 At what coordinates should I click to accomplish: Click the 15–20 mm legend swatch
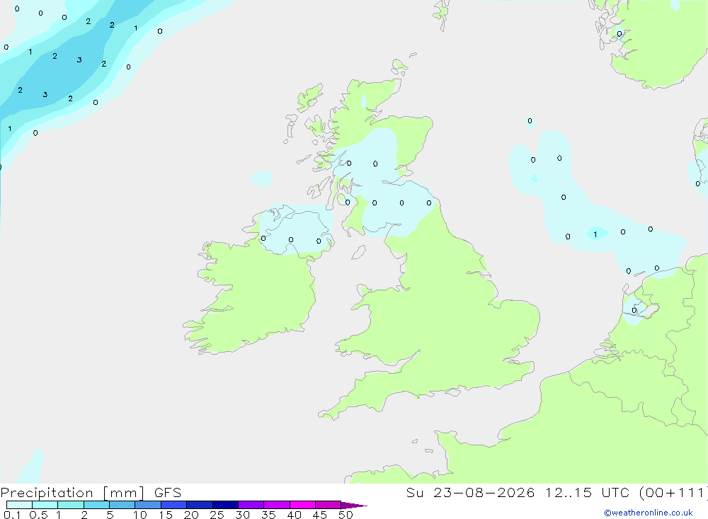(x=174, y=505)
